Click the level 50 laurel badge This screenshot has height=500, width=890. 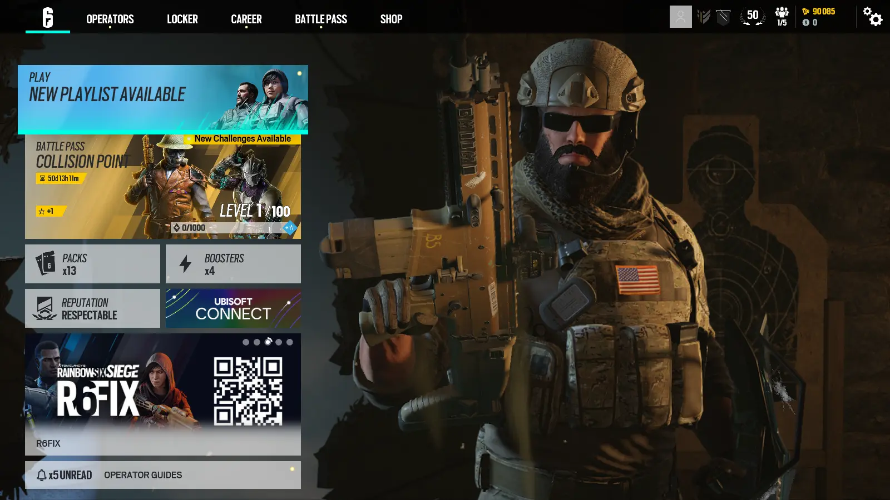pos(752,17)
